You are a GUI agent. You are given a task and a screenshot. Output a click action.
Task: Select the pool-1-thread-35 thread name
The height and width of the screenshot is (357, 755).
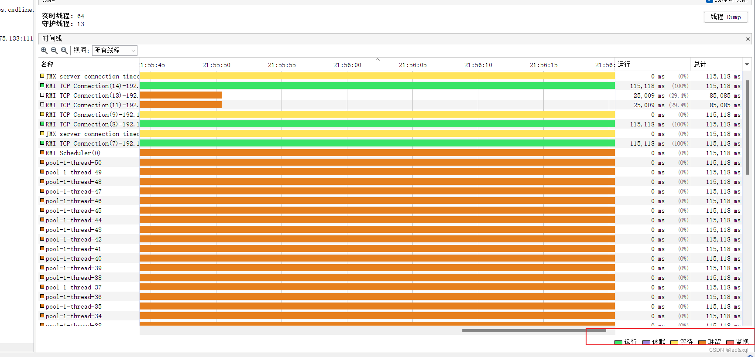[73, 306]
